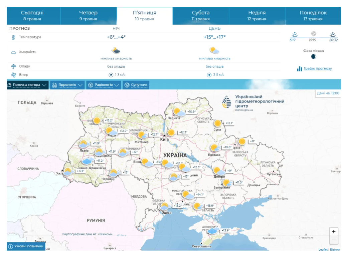Click the Crimea cloud icon +13.9°
Viewport: 342px width, 255px height.
pyautogui.click(x=213, y=231)
